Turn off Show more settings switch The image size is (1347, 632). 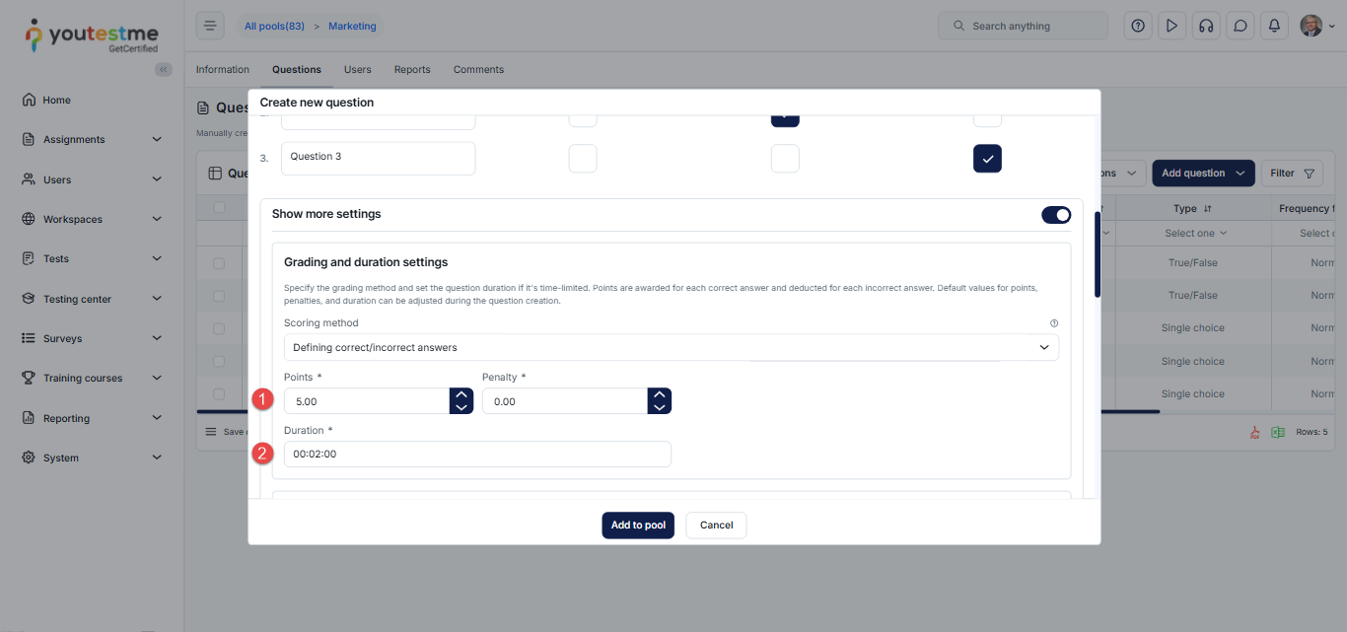(x=1056, y=214)
